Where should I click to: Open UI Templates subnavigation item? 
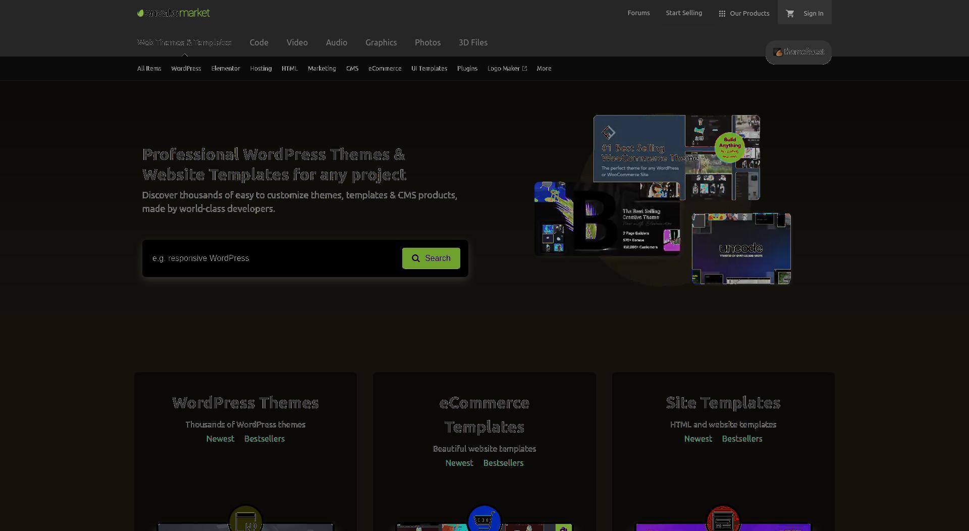click(429, 68)
